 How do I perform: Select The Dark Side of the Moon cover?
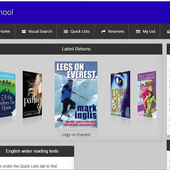(120, 95)
